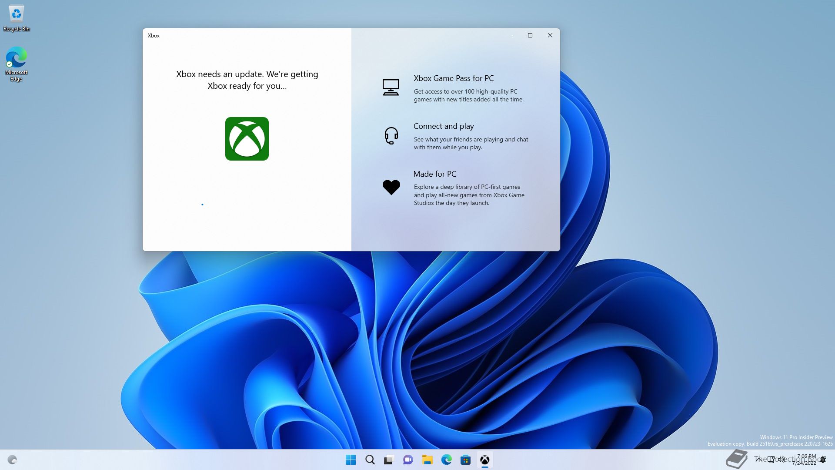Screen dimensions: 835x470
Task: Click the green Xbox logo
Action: [x=247, y=139]
